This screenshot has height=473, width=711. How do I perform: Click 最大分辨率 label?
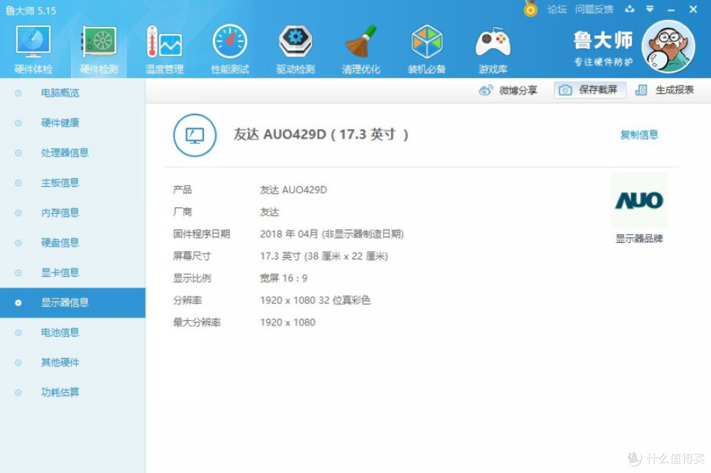[197, 322]
